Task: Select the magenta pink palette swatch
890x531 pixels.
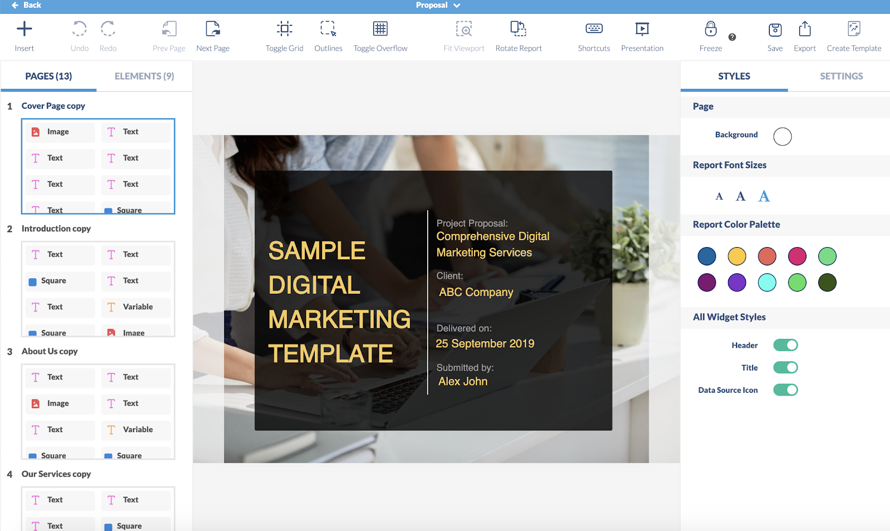Action: tap(797, 256)
